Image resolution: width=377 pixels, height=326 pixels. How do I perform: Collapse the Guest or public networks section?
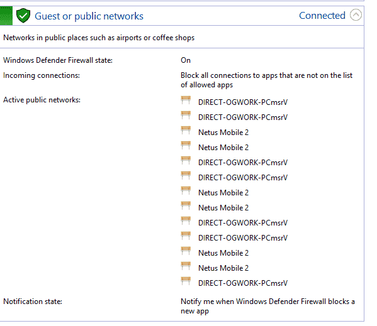(356, 15)
